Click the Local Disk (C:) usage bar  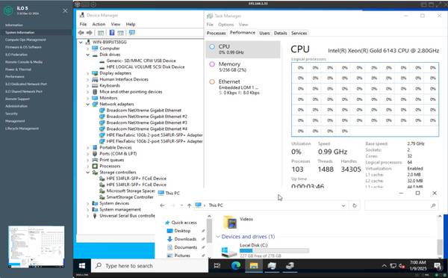[274, 250]
